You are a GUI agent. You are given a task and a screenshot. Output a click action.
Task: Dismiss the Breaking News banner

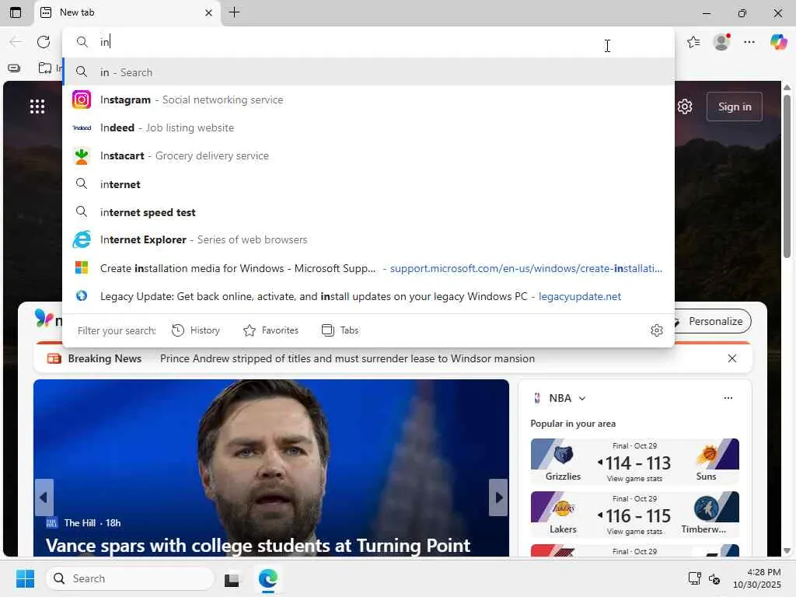point(732,358)
